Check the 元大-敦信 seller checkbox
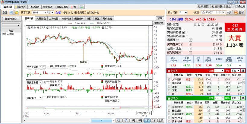The width and height of the screenshot is (247, 124). tap(169, 118)
